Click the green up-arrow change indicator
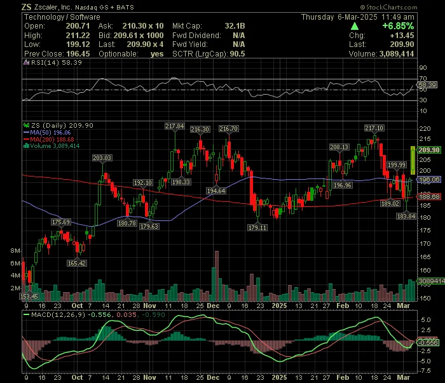445x383 pixels. 355,27
